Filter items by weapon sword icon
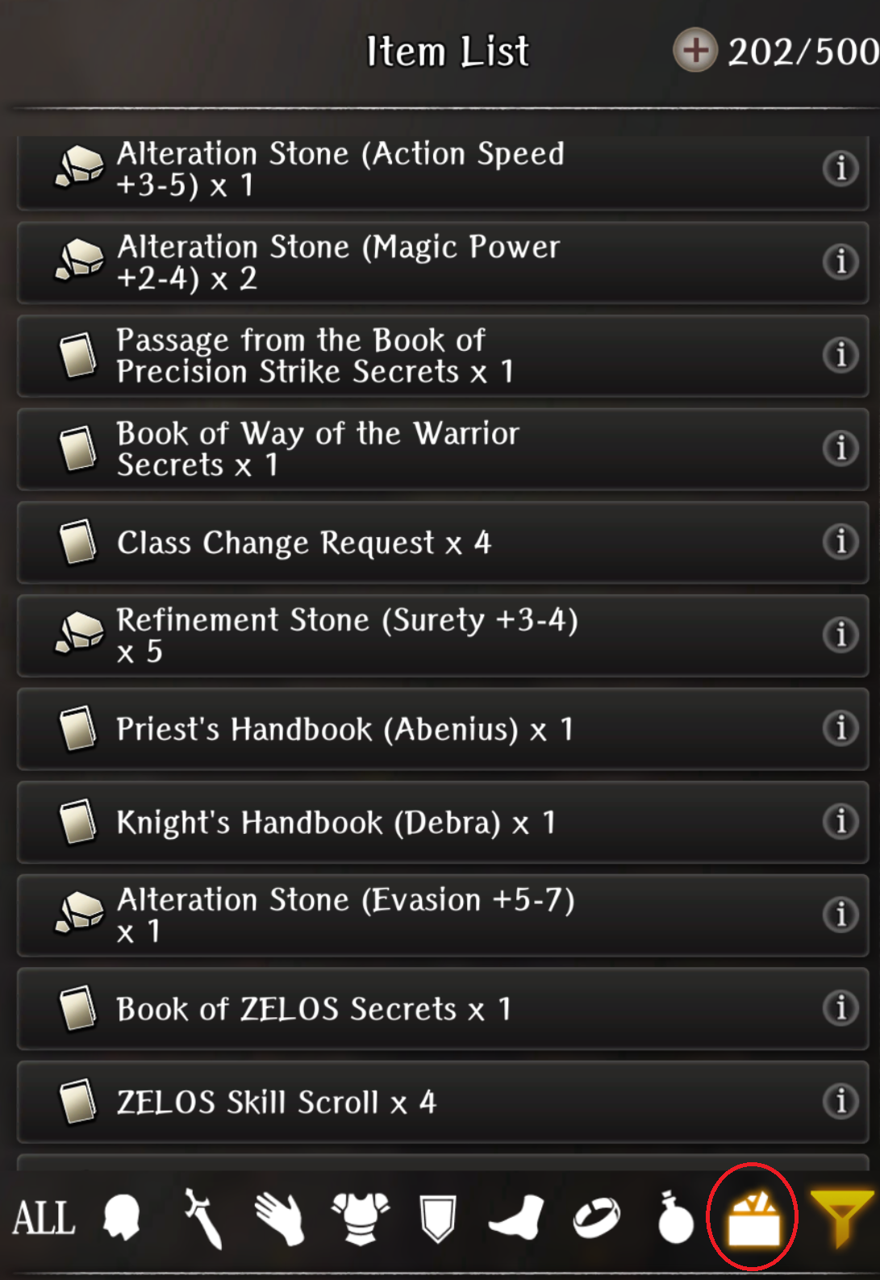The image size is (880, 1280). (x=202, y=1218)
